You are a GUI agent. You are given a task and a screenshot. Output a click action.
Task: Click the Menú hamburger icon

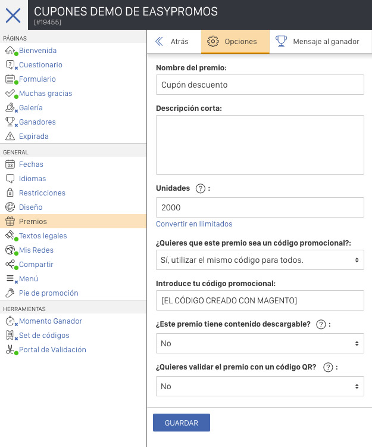[10, 278]
